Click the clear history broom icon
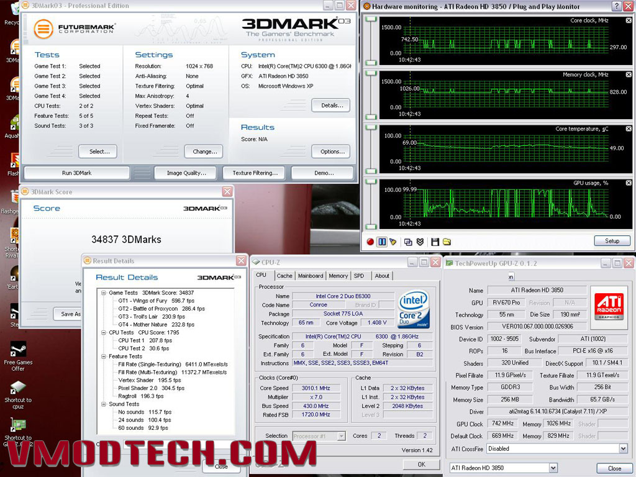This screenshot has height=477, width=636. pos(393,242)
